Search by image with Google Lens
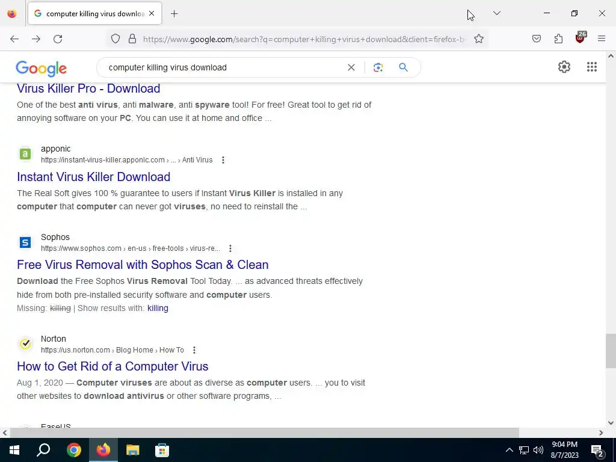This screenshot has height=462, width=616. (378, 67)
